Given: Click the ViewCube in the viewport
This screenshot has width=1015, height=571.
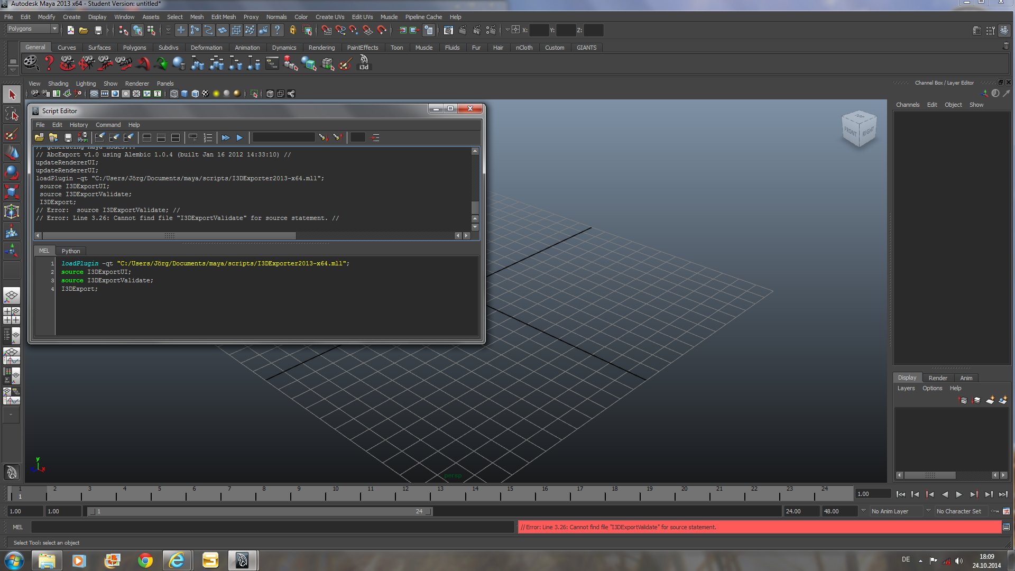Looking at the screenshot, I should [x=858, y=128].
